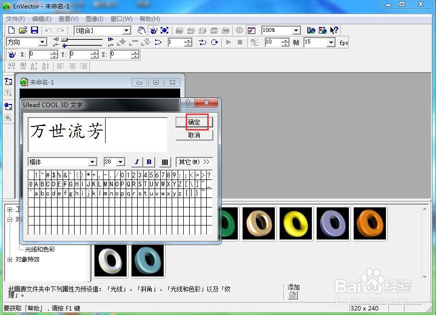Select the Resize object tool
Image resolution: width=436 pixels, height=315 pixels.
(164, 30)
